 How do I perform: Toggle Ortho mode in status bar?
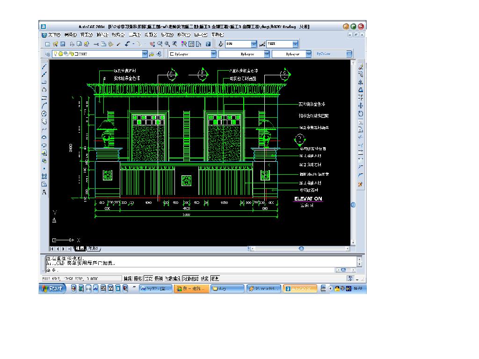pyautogui.click(x=148, y=278)
